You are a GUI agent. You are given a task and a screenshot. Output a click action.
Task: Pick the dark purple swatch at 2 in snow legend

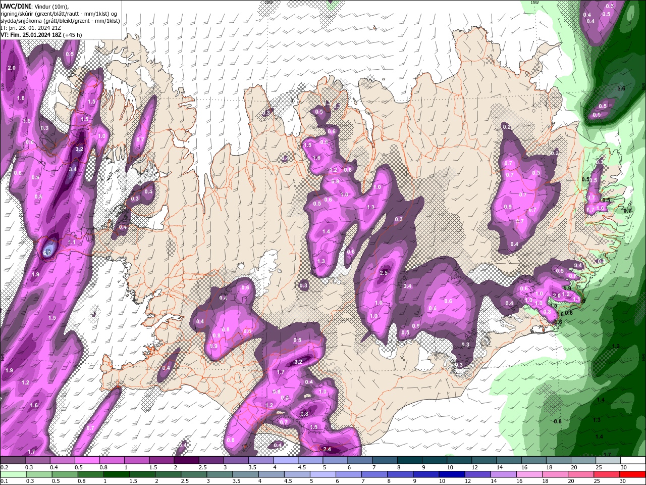(186, 460)
